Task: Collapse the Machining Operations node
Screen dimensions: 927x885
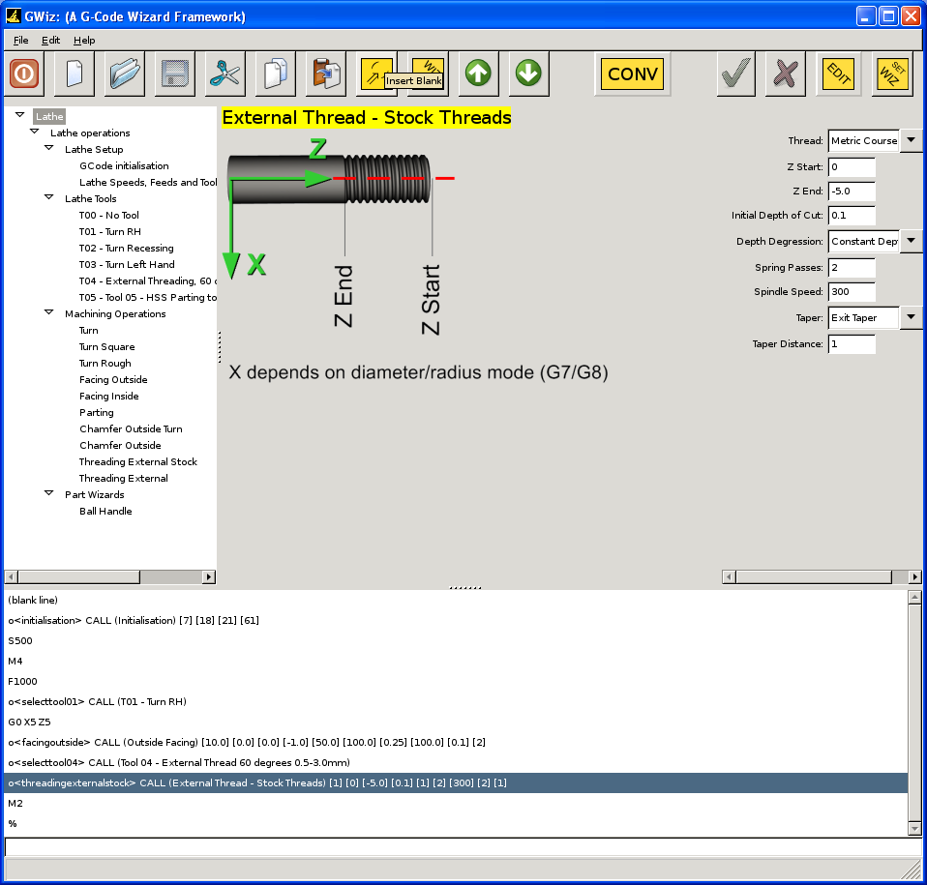Action: pos(49,312)
